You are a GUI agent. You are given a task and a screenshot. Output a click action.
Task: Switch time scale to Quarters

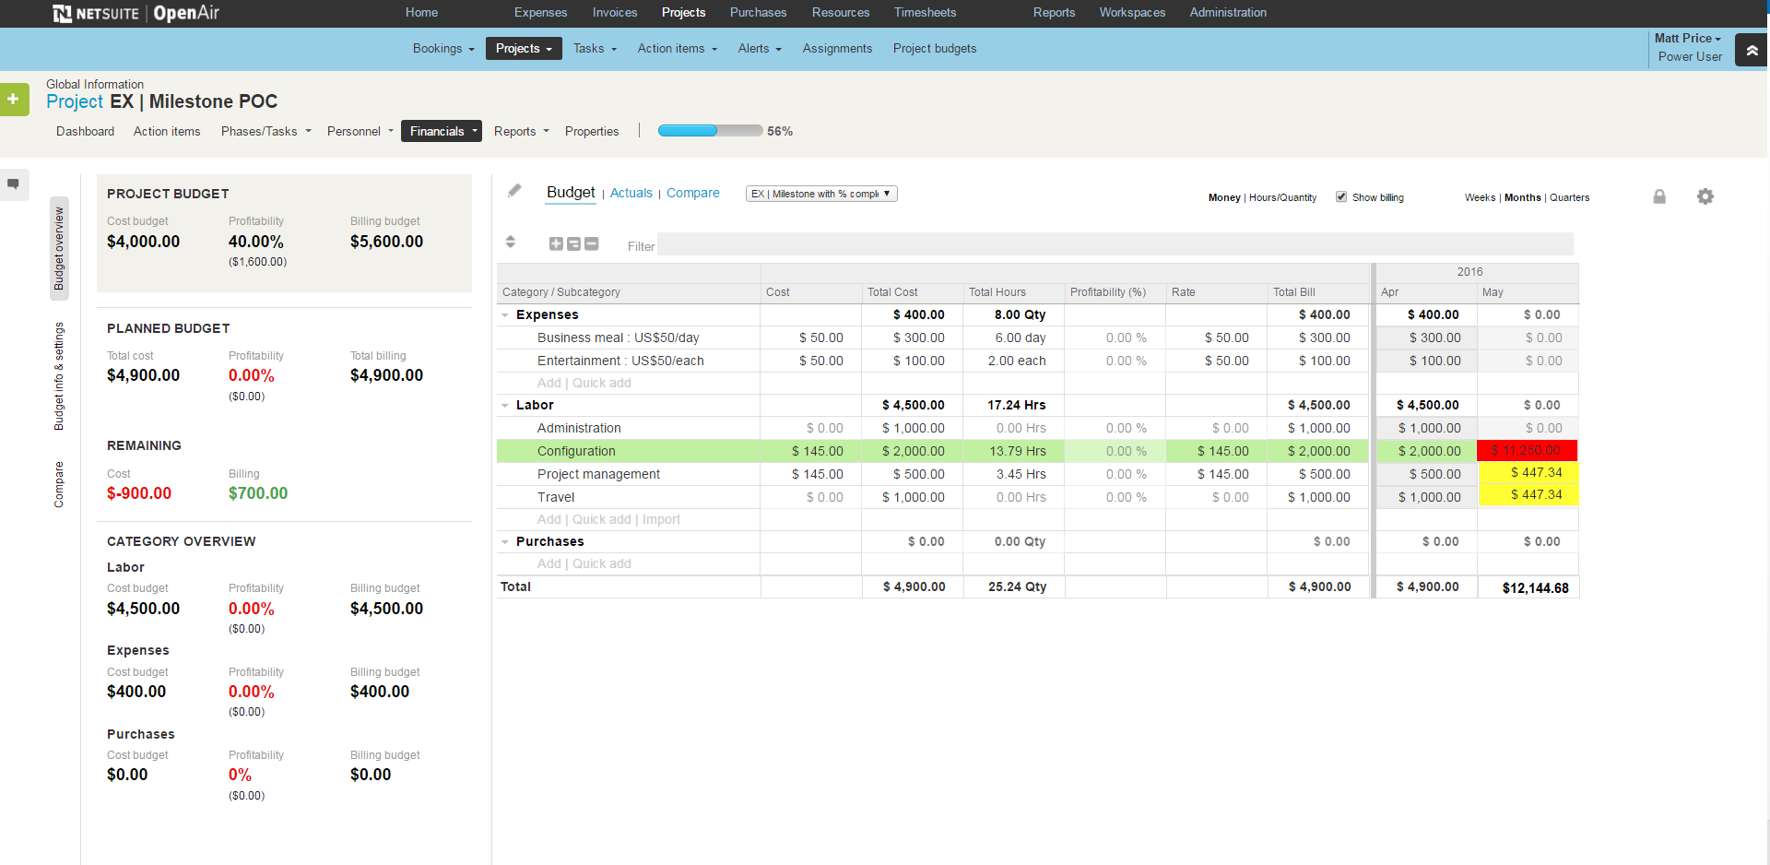point(1569,197)
